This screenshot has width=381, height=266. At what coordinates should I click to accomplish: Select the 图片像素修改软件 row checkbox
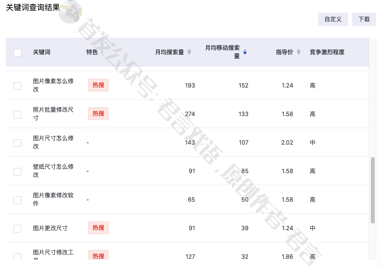click(x=17, y=200)
